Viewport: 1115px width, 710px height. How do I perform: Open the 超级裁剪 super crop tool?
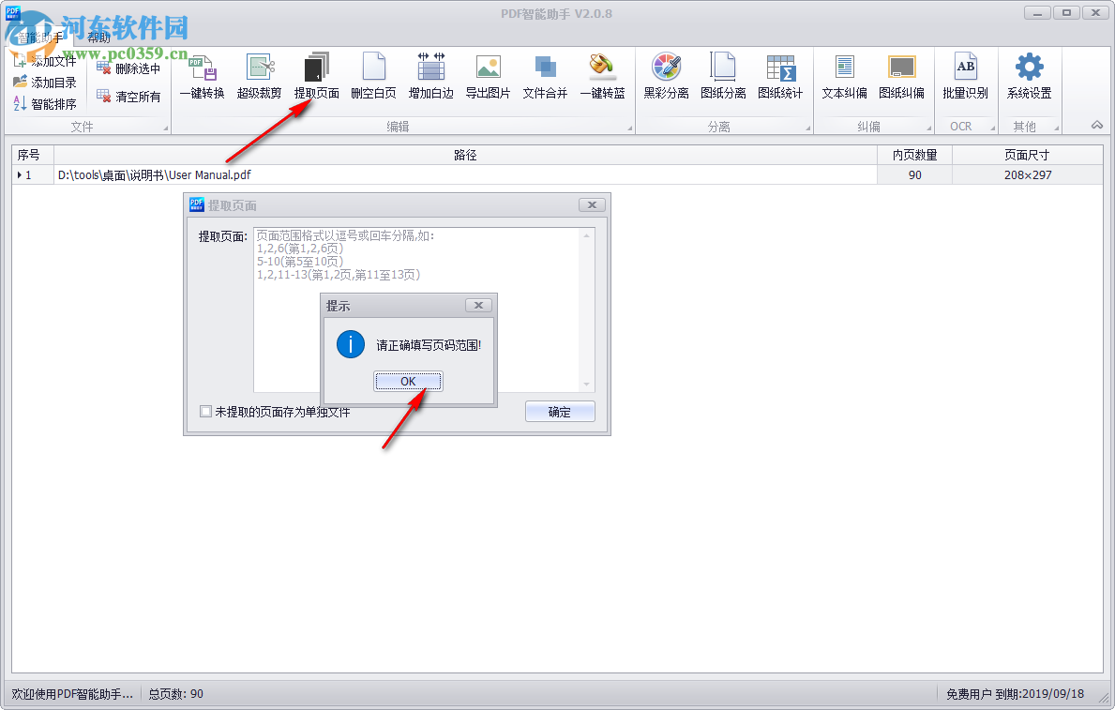click(x=259, y=77)
